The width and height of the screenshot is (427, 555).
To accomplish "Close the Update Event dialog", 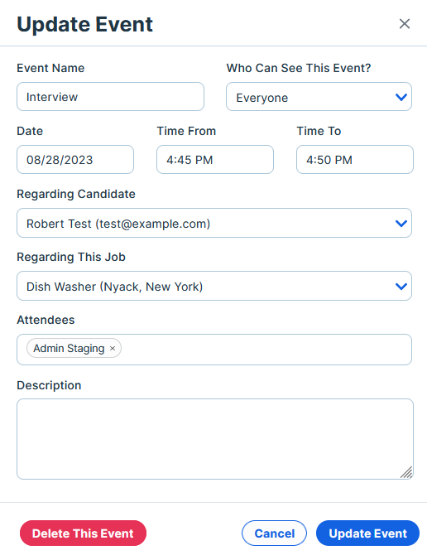I will pyautogui.click(x=405, y=24).
